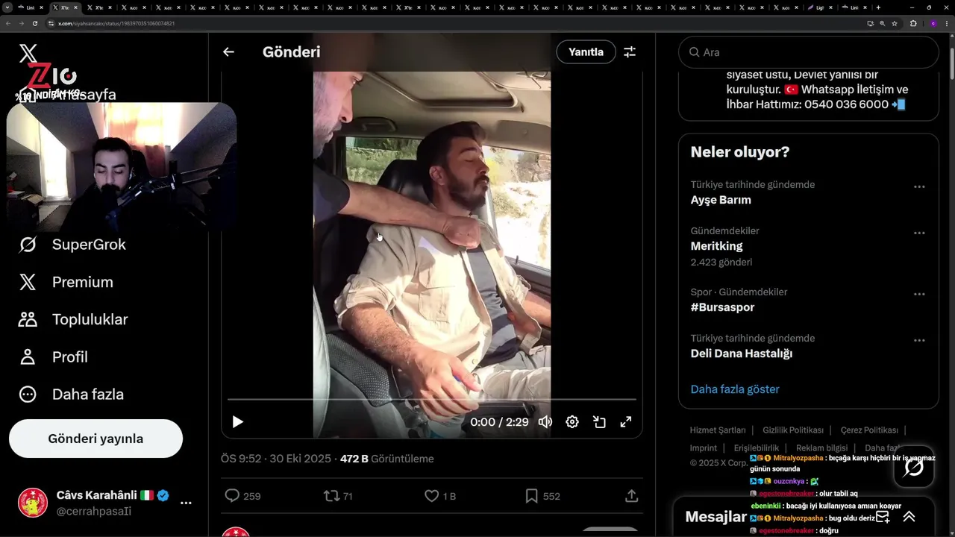This screenshot has height=537, width=955.
Task: Click the Yanıtla button
Action: coord(586,52)
